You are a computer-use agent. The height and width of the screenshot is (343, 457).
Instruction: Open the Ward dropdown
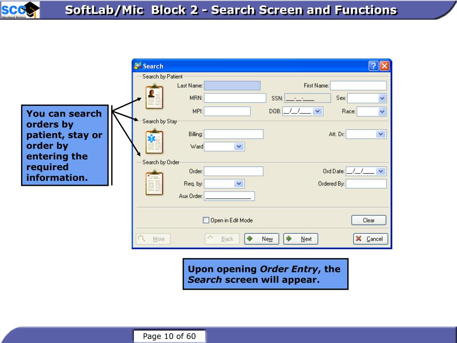(239, 146)
